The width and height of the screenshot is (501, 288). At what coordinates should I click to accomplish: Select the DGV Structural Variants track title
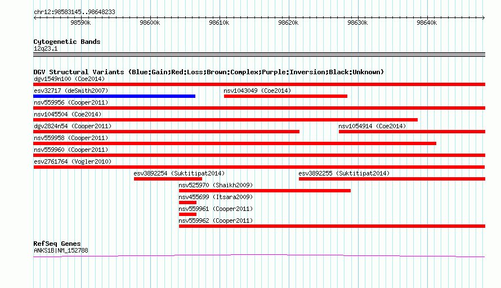209,72
